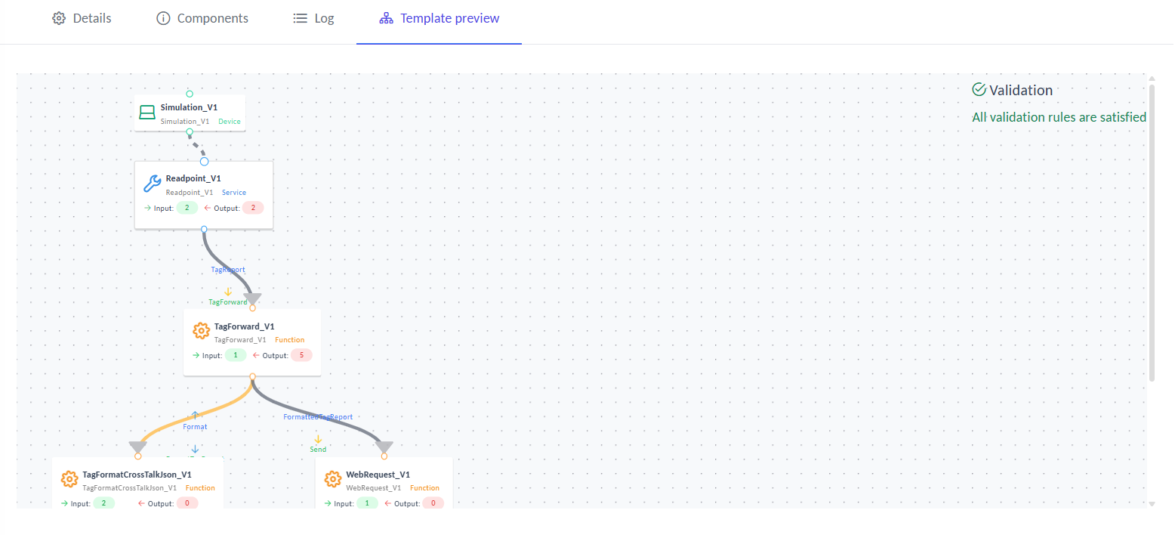Click the WebRequest_V1 gear icon
Image resolution: width=1175 pixels, height=535 pixels.
pyautogui.click(x=332, y=479)
